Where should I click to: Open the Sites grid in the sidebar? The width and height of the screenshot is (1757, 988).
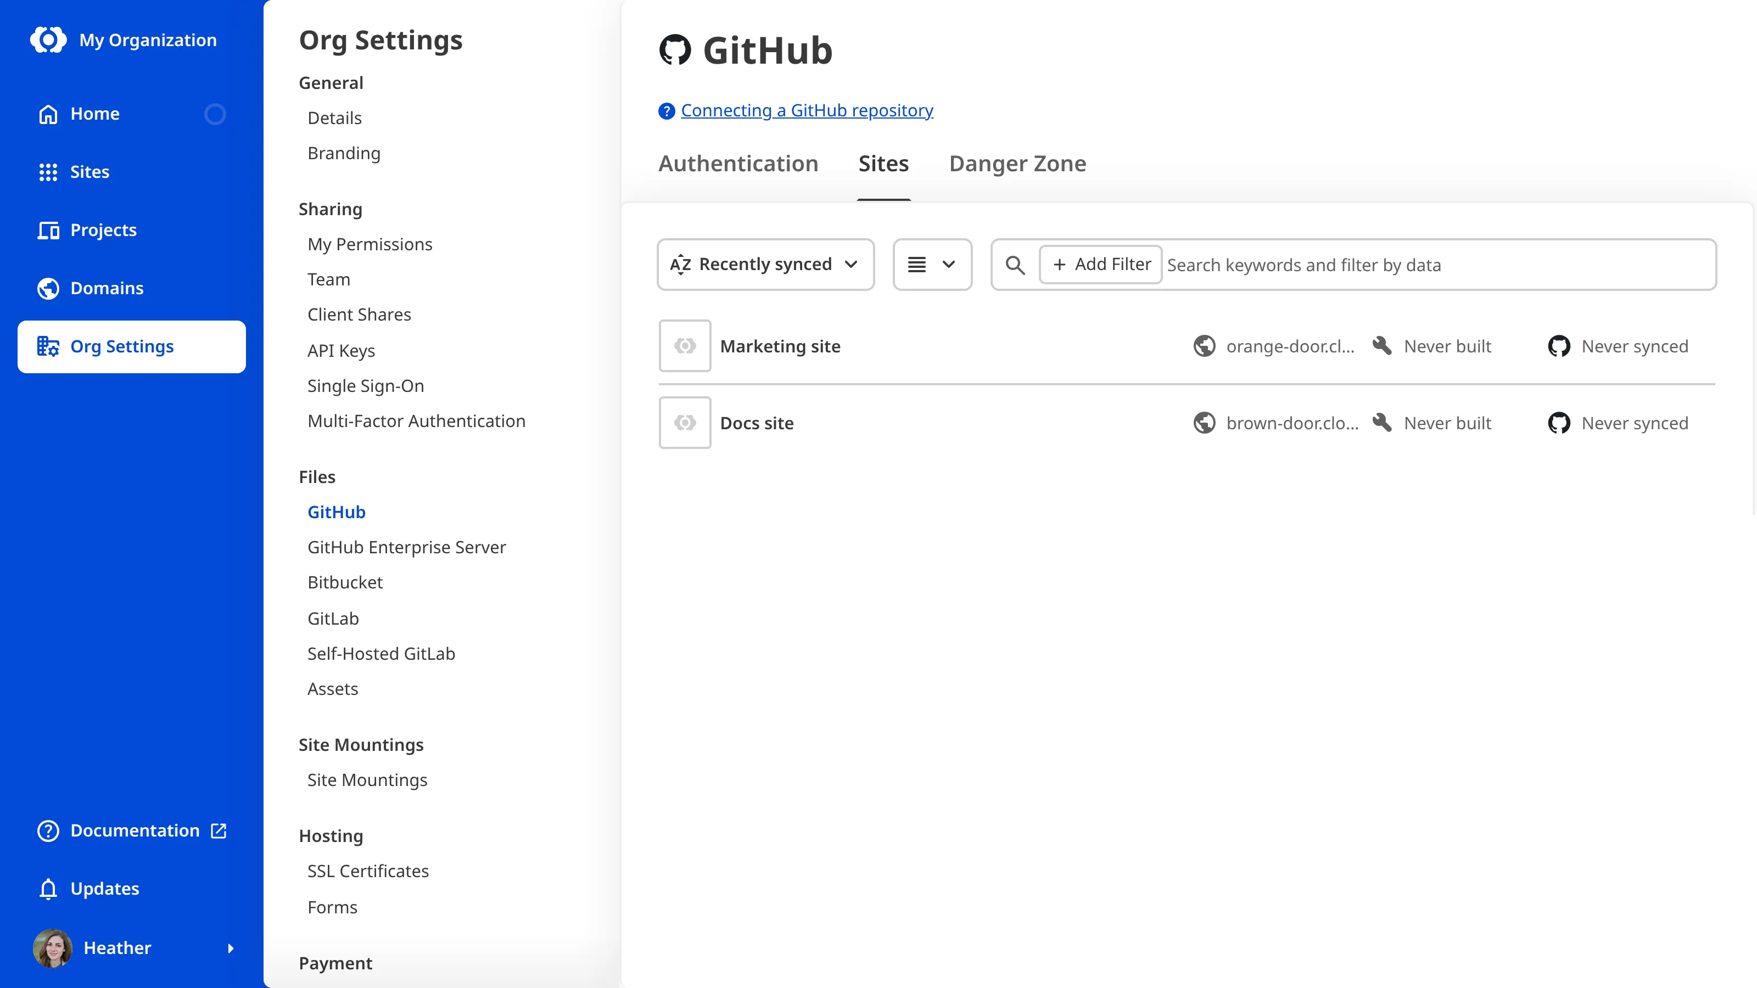coord(132,172)
